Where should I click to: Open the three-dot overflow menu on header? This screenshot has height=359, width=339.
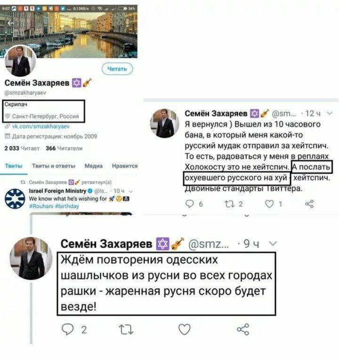coord(128,23)
